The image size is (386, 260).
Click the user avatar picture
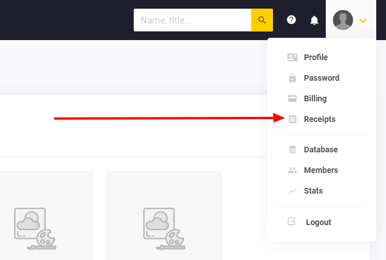[343, 20]
